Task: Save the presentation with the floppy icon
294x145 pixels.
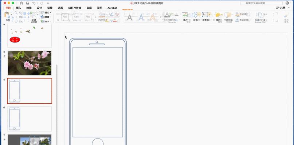Action: coord(28,3)
